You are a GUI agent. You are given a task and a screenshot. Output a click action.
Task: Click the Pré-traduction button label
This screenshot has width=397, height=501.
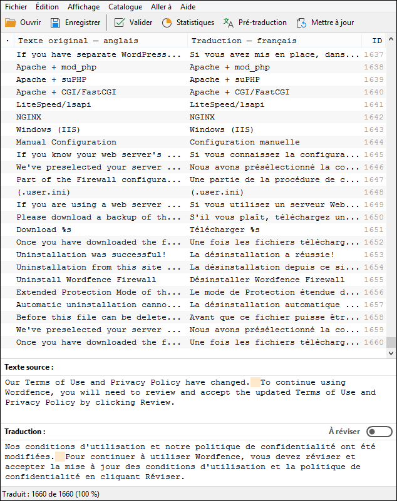[x=262, y=23]
